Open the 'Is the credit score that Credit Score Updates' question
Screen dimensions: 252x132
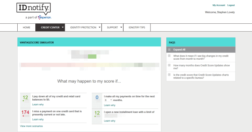point(201,76)
